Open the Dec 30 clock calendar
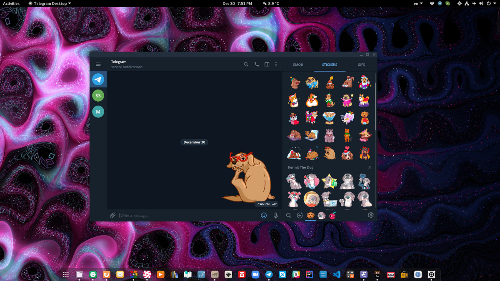 coord(237,3)
